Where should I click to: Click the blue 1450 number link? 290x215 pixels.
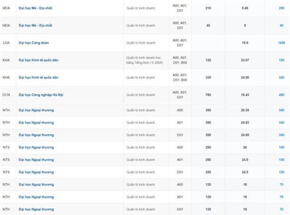(x=281, y=42)
